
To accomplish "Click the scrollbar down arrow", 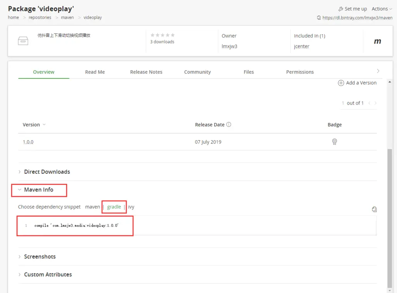I will coord(390,290).
